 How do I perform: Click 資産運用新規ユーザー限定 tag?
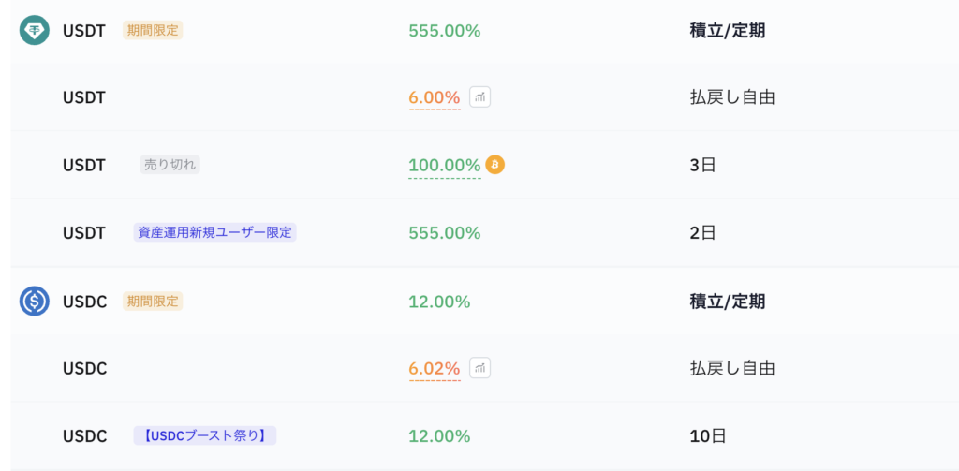(214, 232)
